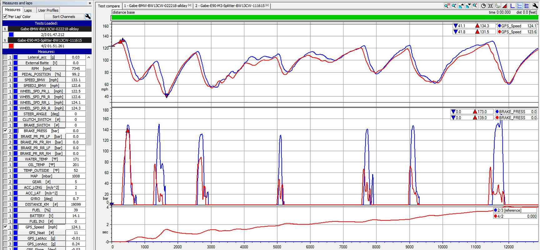Close tab 2 - Gabe-E90-M3-Splitter-BW13CW-111615
Screen dimensions: 540x250
(x=267, y=6)
